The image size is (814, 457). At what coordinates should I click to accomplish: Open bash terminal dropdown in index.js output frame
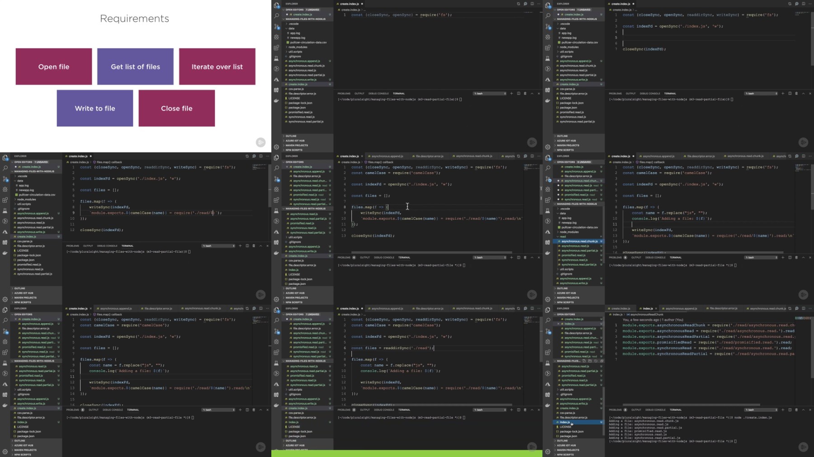761,410
